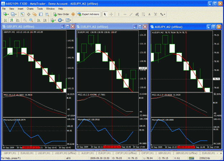Image resolution: width=224 pixels, height=161 pixels.
Task: Click the 130.87 price label in EURJPY chart
Action: coord(143,68)
